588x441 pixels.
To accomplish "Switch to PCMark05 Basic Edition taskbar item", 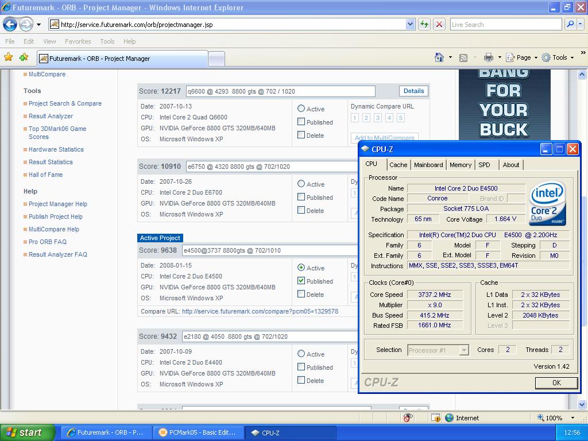I will pos(198,432).
